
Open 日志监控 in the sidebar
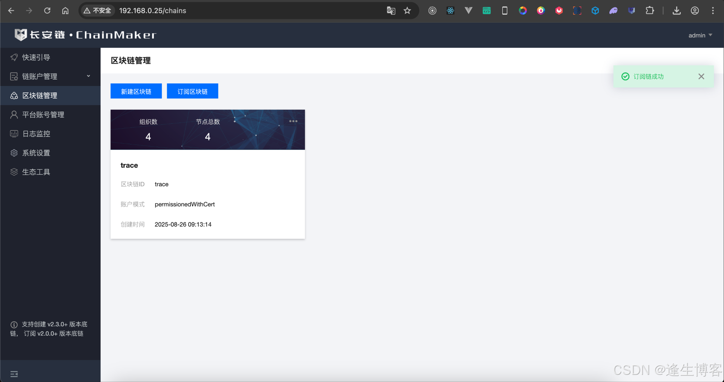tap(51, 133)
